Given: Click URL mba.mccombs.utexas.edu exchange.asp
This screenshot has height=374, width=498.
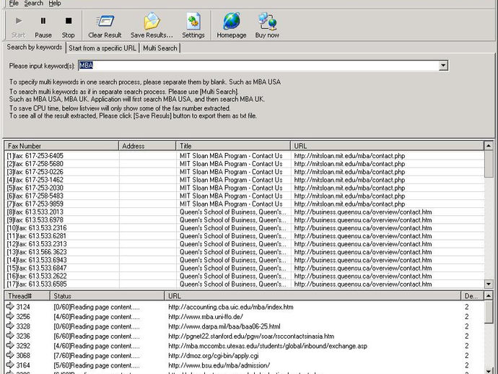Looking at the screenshot, I should (x=268, y=346).
